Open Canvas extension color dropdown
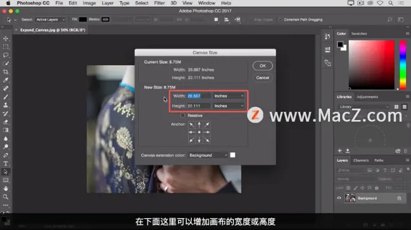This screenshot has height=230, width=411. coord(208,155)
